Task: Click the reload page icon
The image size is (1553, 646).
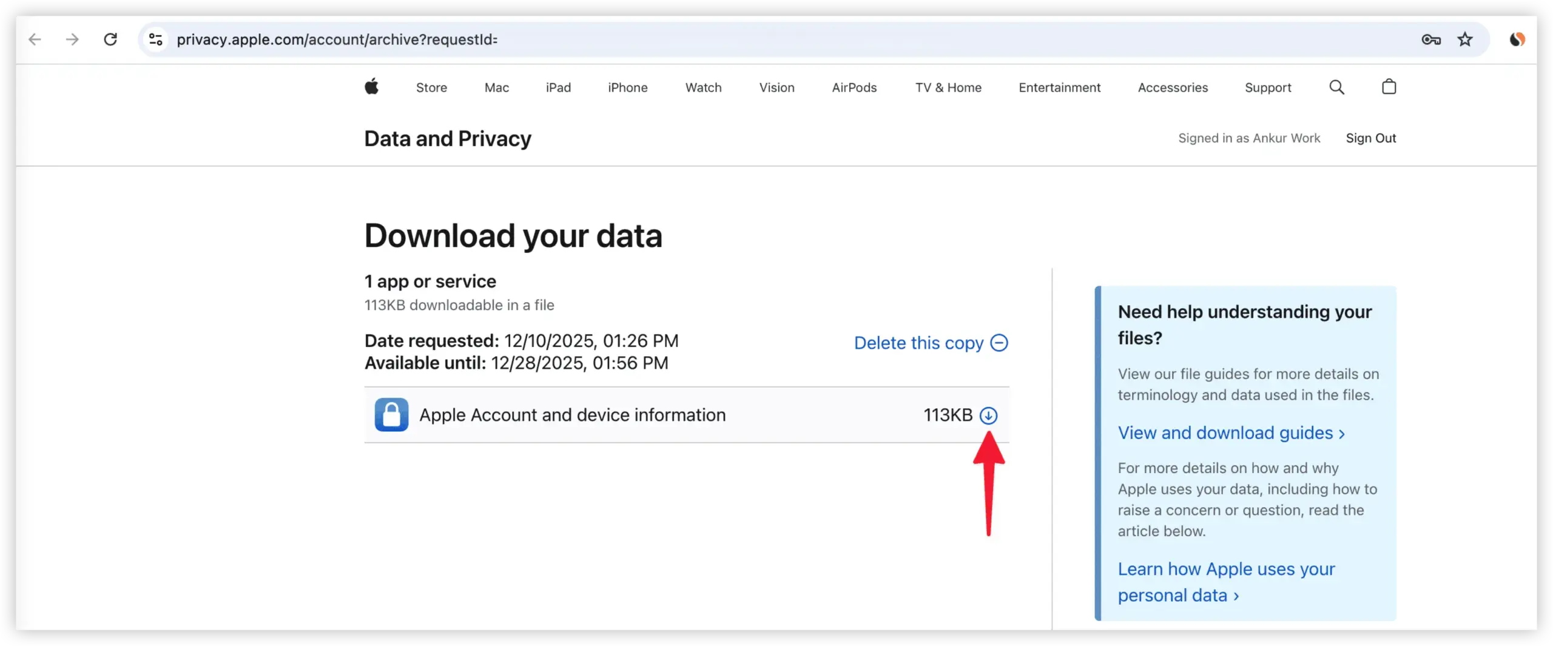Action: tap(110, 39)
